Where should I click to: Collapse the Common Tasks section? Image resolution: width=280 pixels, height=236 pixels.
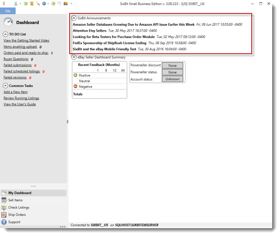pos(5,86)
